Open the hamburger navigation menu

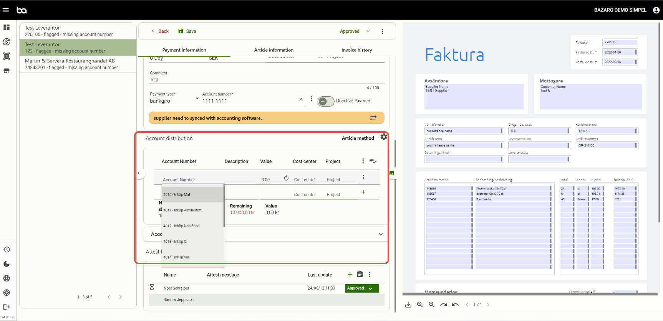point(6,10)
